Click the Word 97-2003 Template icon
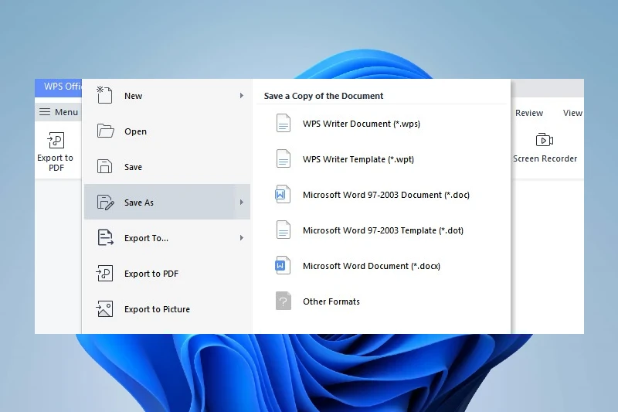Viewport: 618px width, 412px height. tap(283, 230)
